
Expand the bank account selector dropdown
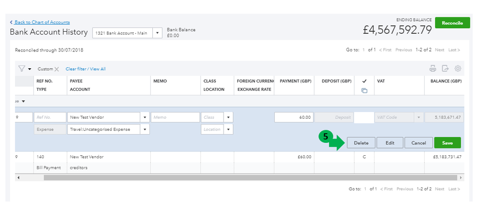coord(158,33)
